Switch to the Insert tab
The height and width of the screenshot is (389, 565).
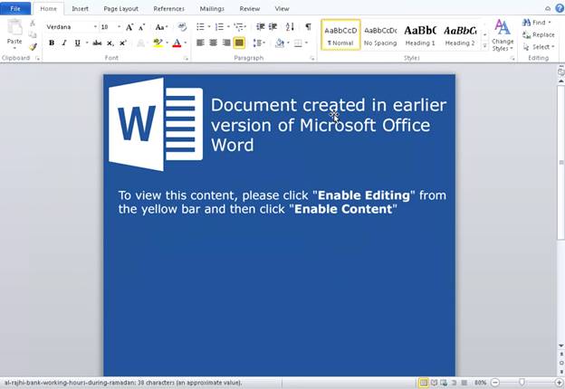pyautogui.click(x=80, y=8)
